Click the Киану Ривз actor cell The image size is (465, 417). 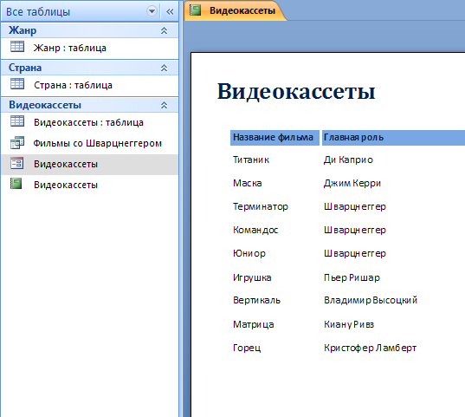pos(349,324)
